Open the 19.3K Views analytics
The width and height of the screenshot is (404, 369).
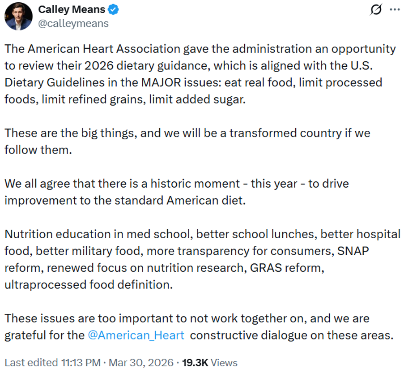(x=211, y=362)
